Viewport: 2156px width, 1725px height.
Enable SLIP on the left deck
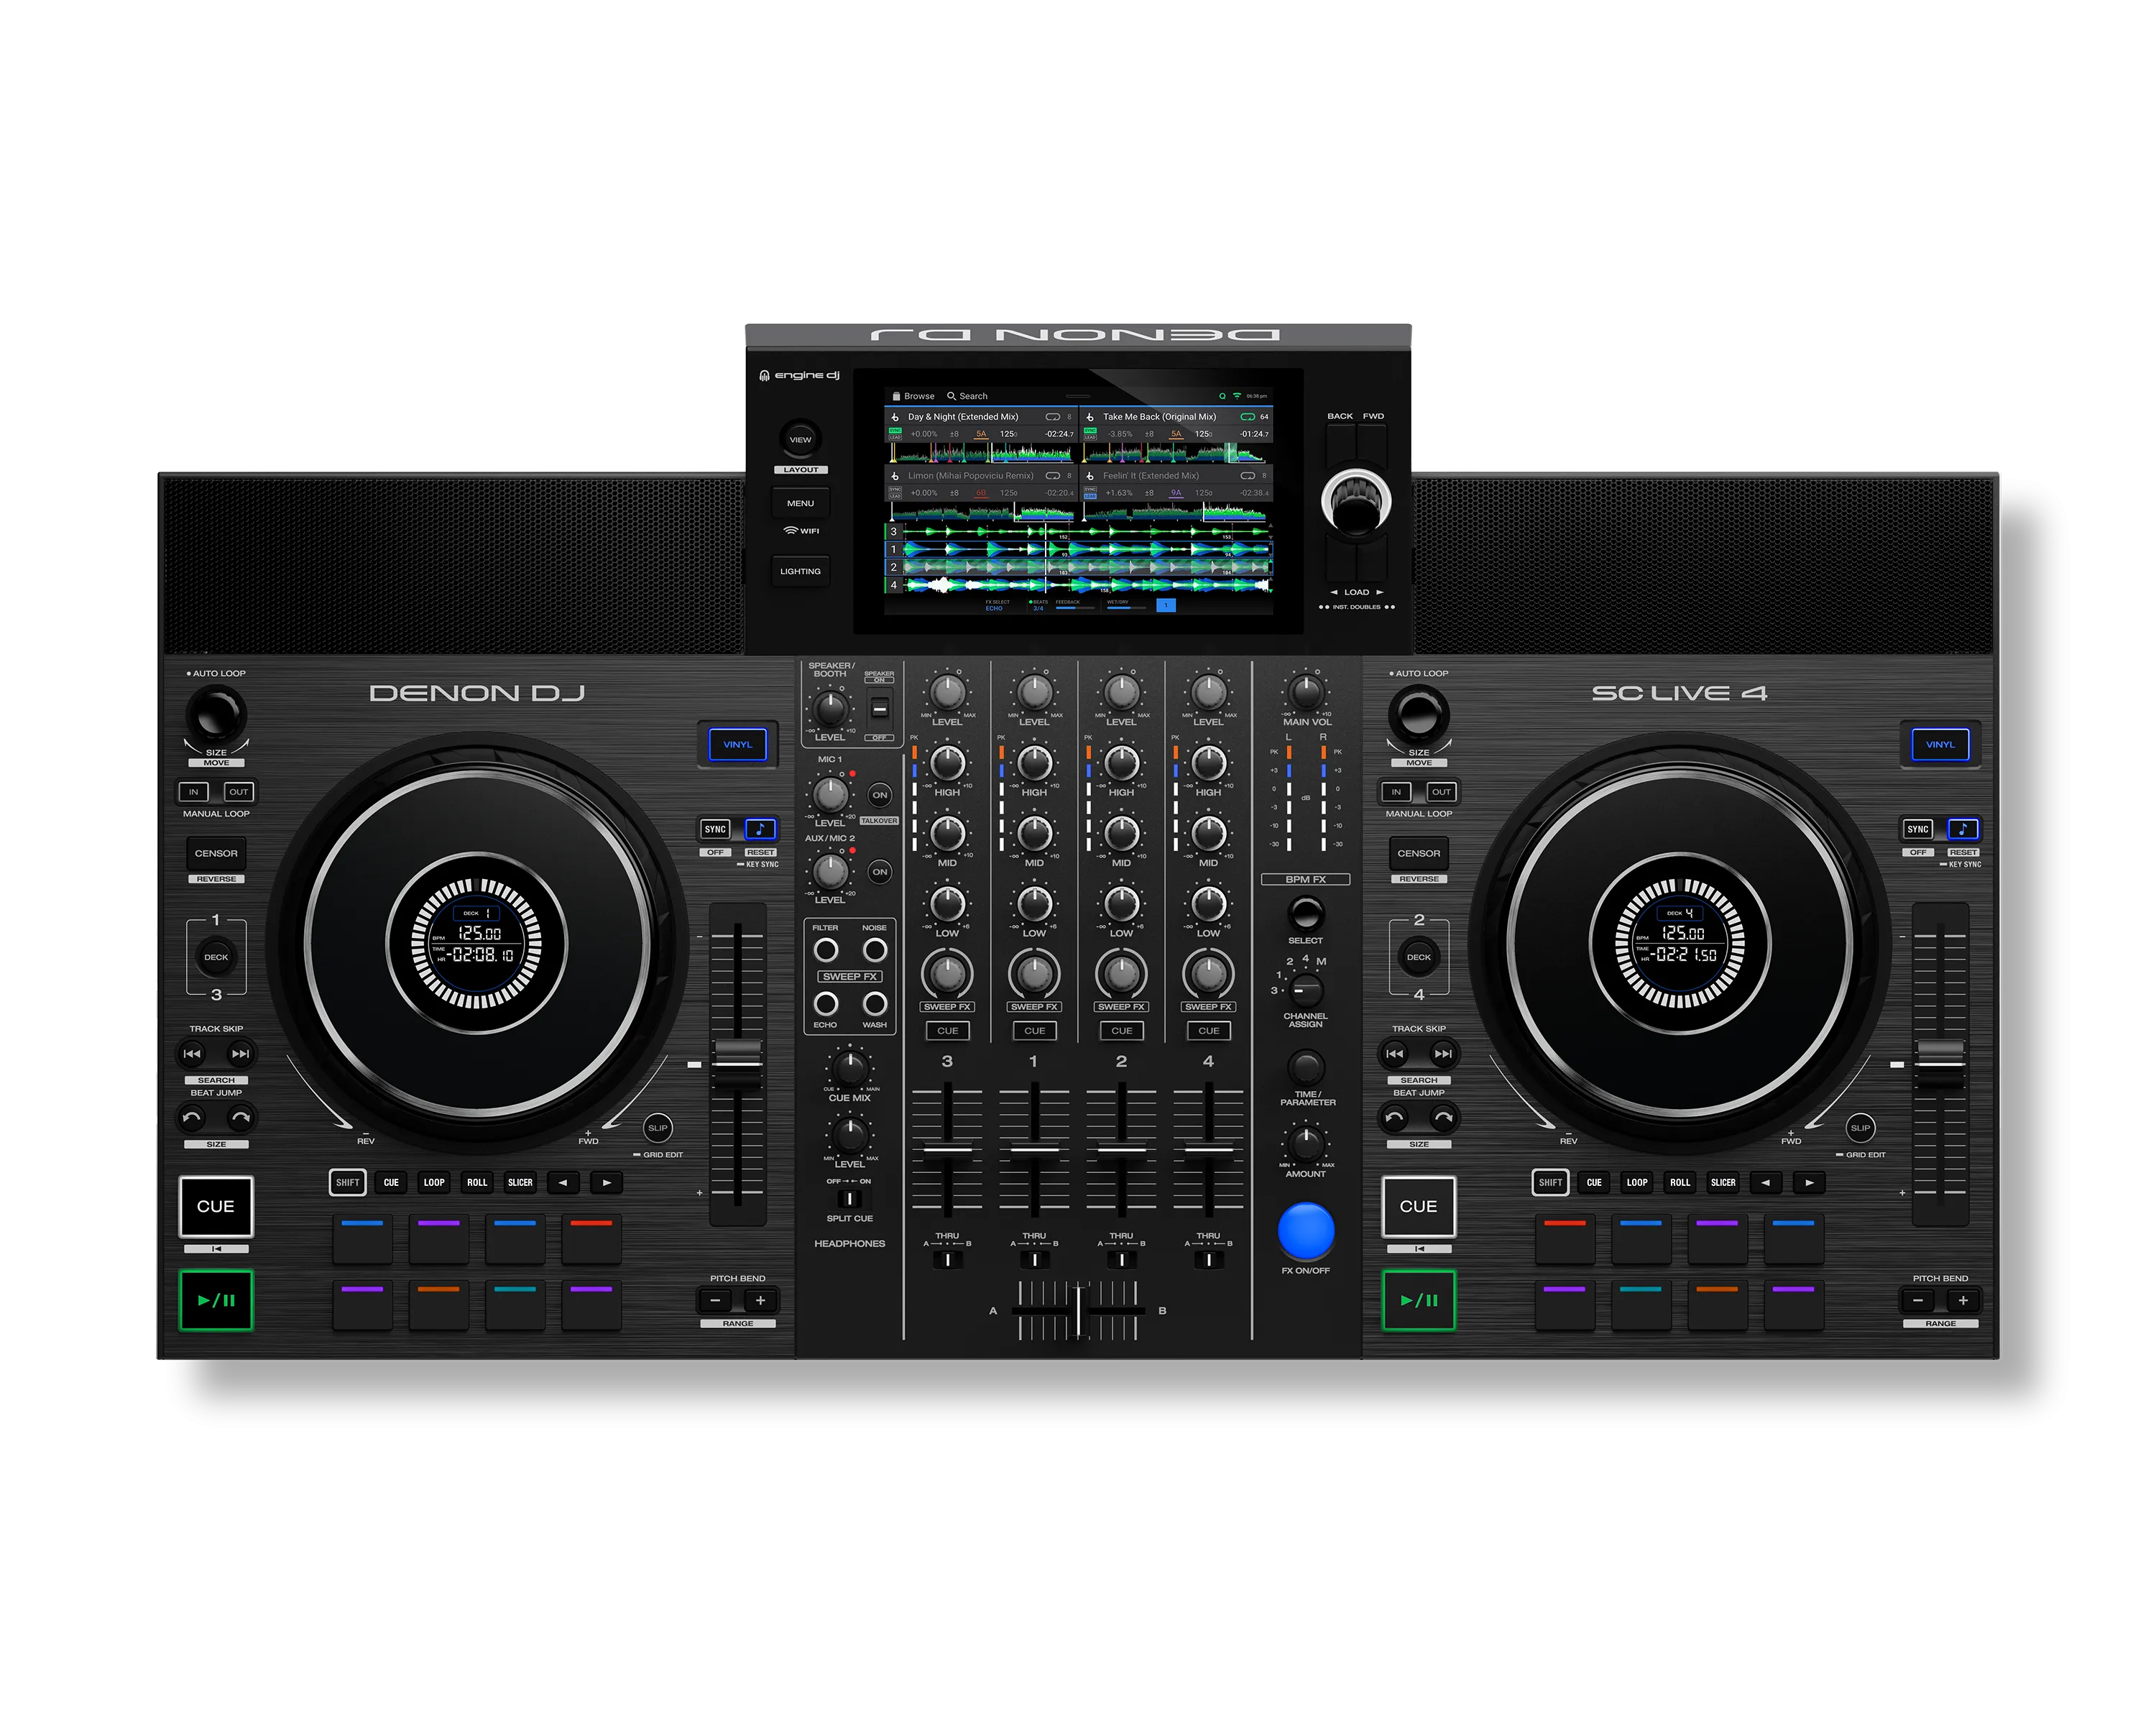658,1128
